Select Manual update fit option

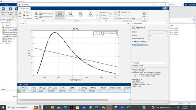pyautogui.click(x=101, y=18)
